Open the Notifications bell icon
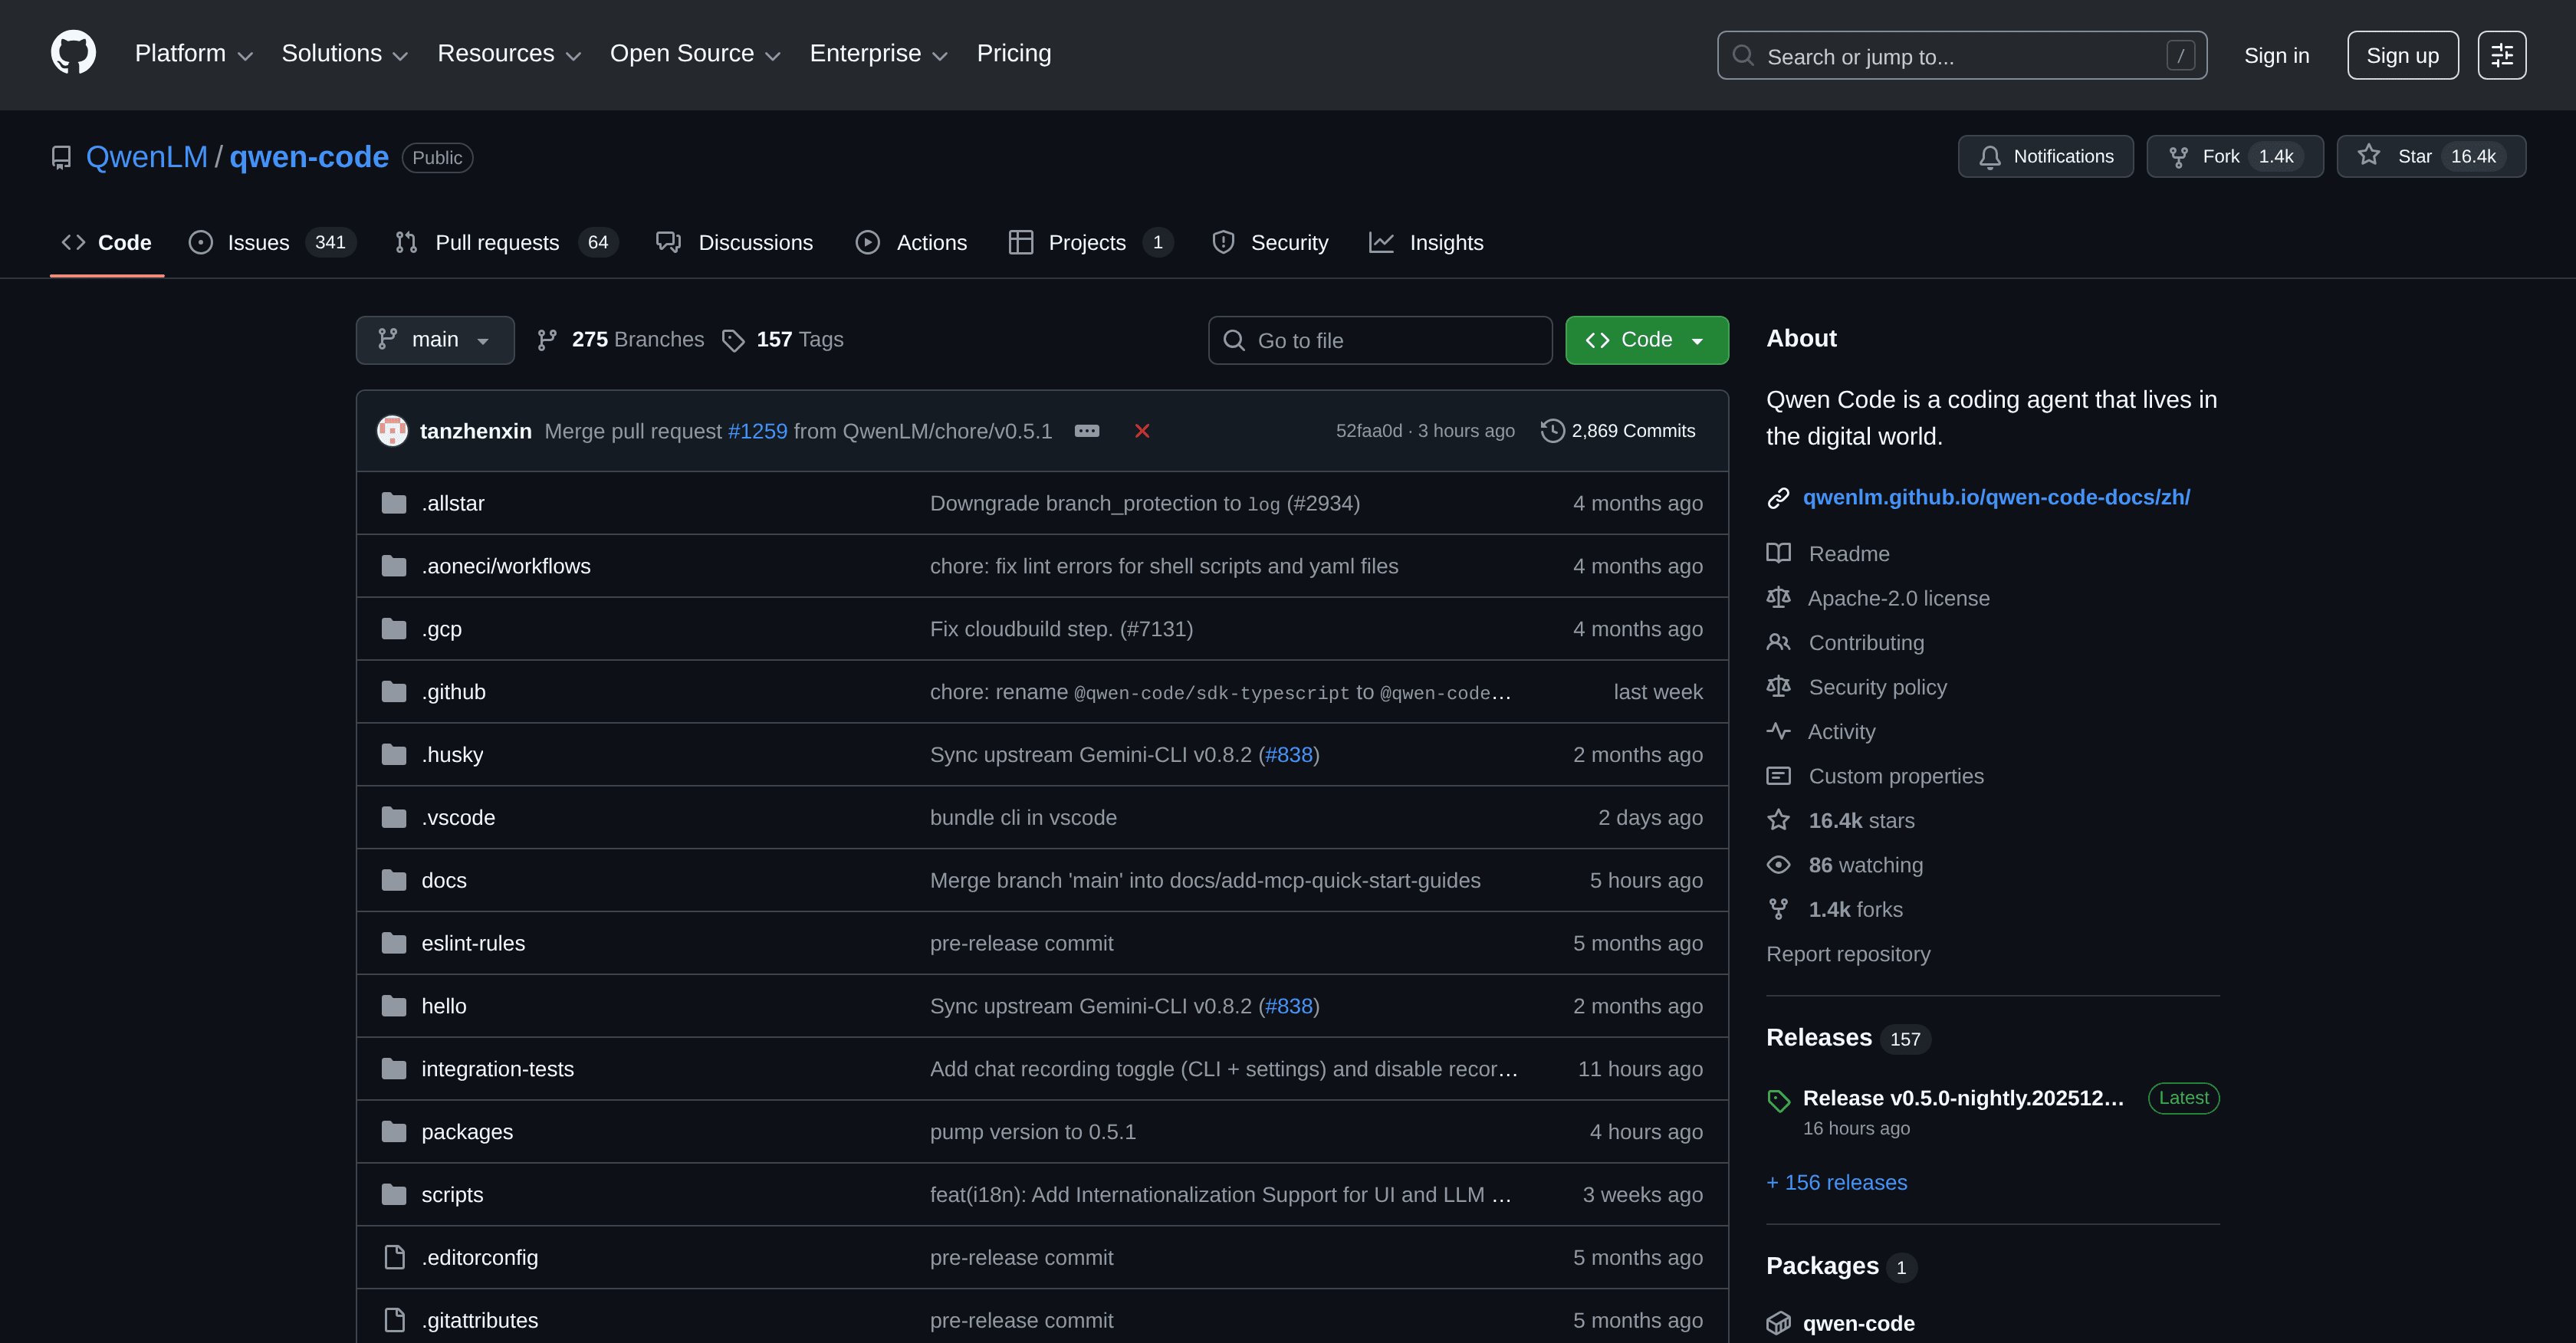The image size is (2576, 1343). (1990, 156)
